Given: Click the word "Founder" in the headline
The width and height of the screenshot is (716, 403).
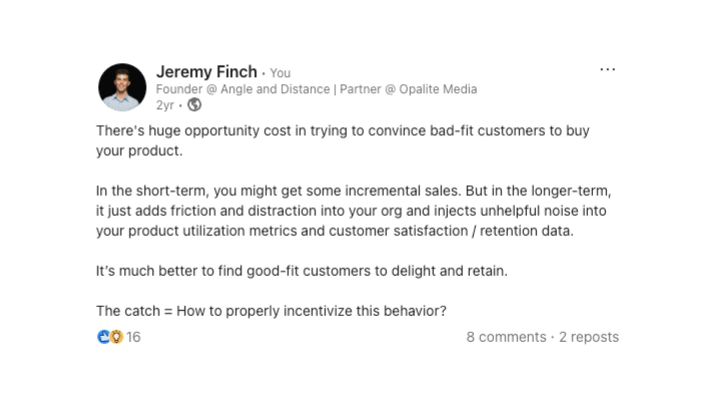Looking at the screenshot, I should pos(179,90).
